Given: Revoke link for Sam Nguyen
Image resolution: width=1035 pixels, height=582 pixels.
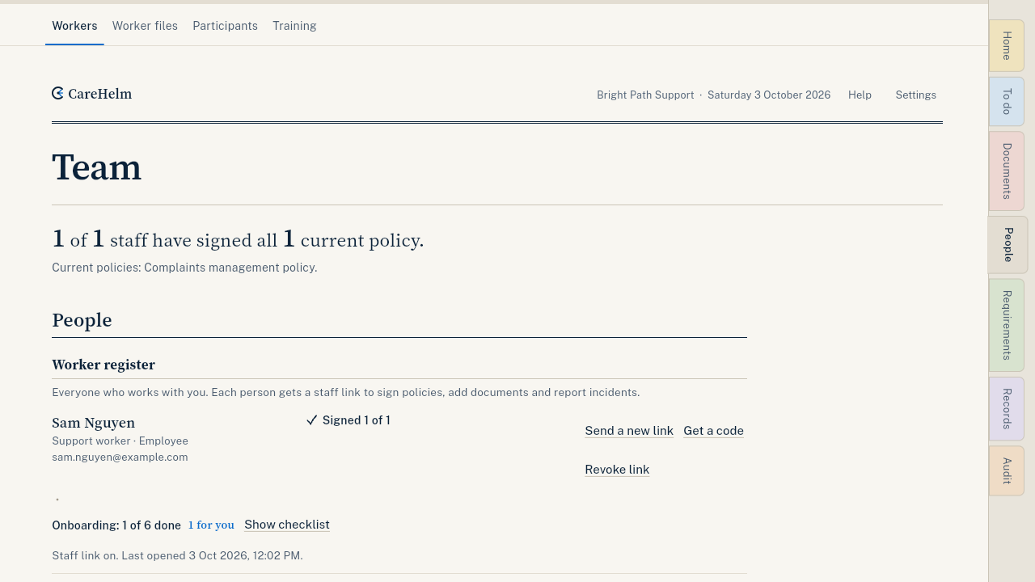Looking at the screenshot, I should (617, 470).
